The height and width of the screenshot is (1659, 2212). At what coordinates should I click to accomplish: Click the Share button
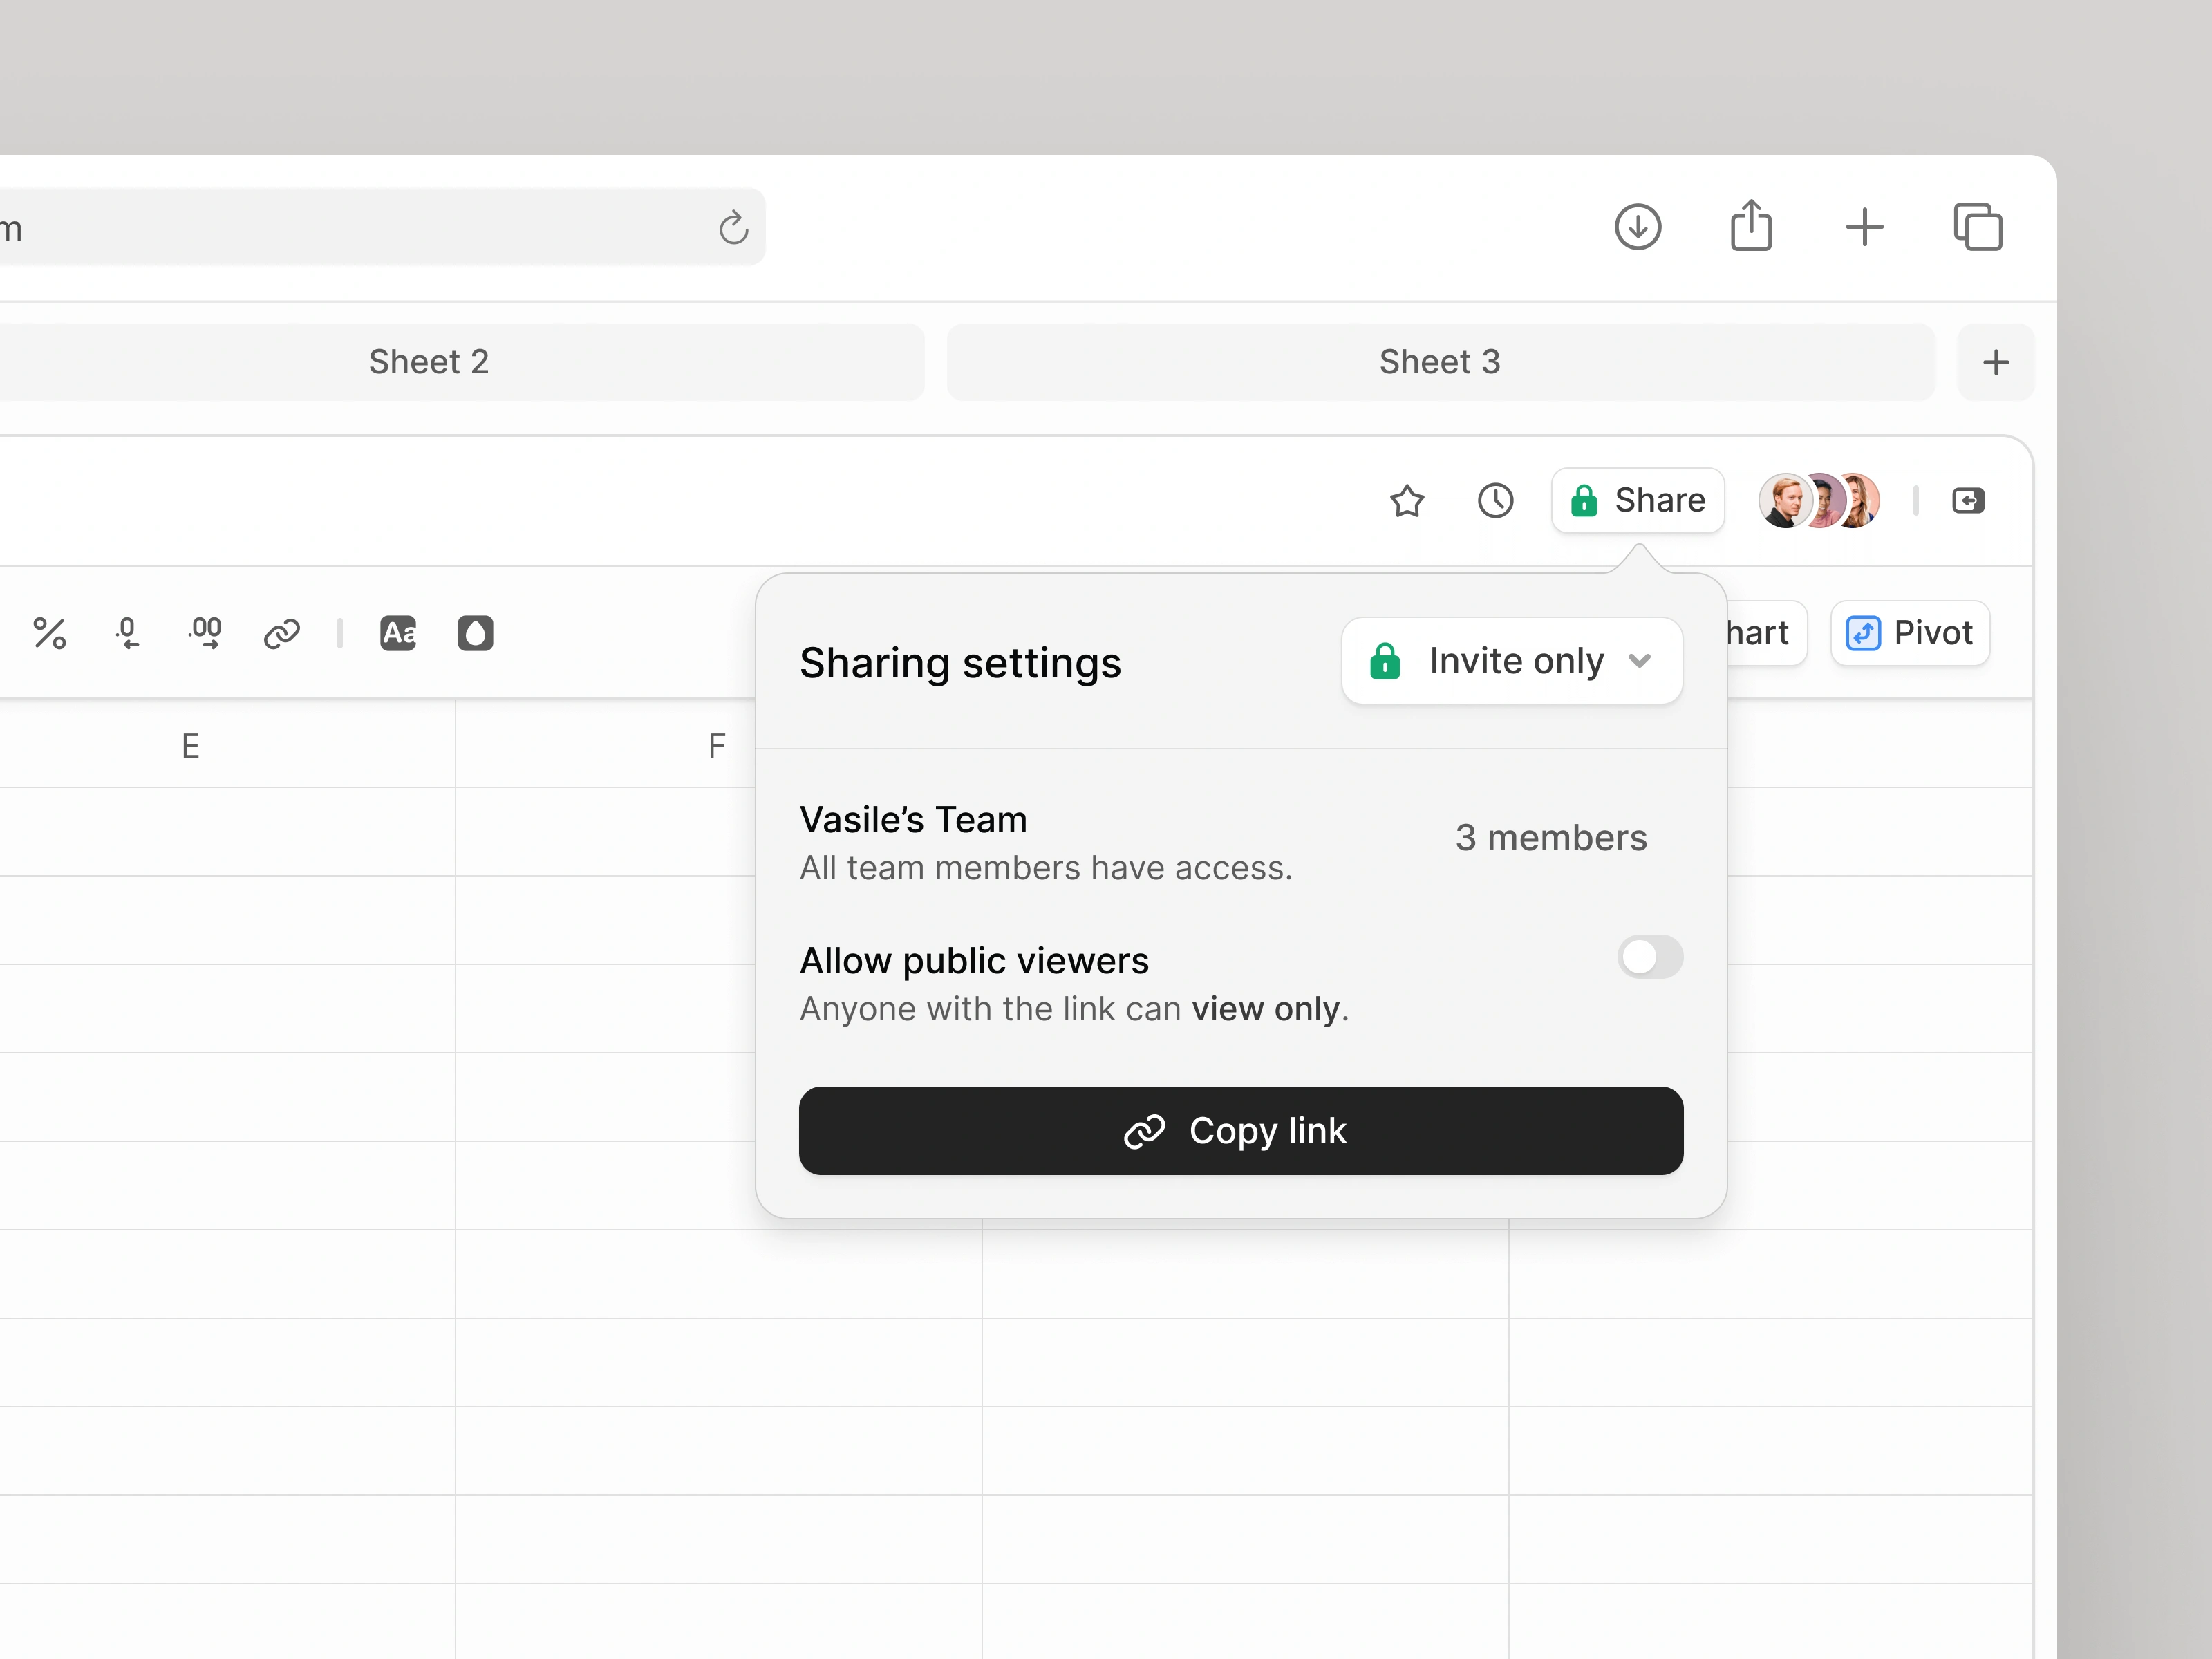[x=1637, y=500]
